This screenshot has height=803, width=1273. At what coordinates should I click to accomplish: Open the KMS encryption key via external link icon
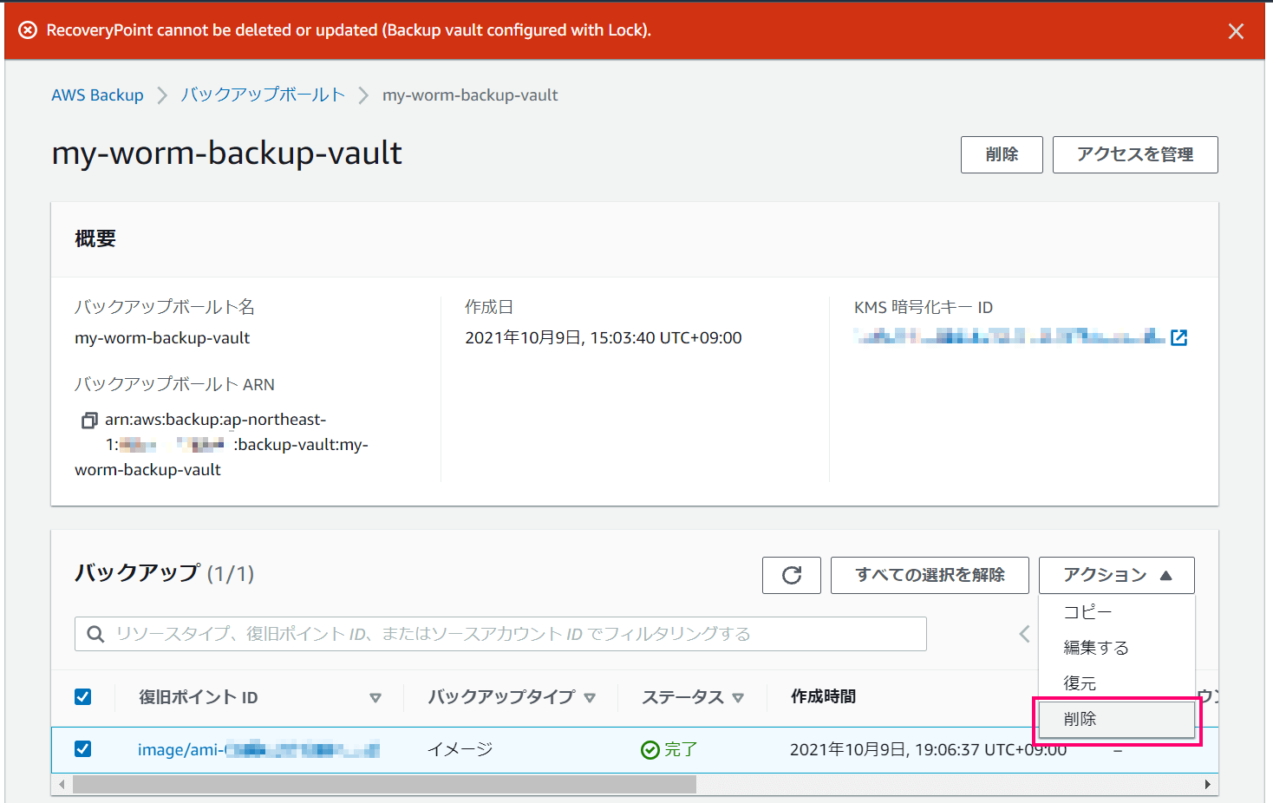point(1179,337)
